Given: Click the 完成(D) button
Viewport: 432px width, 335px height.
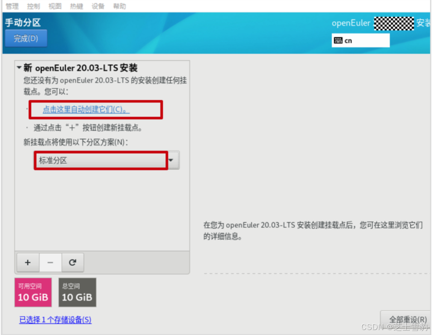Looking at the screenshot, I should pos(26,38).
